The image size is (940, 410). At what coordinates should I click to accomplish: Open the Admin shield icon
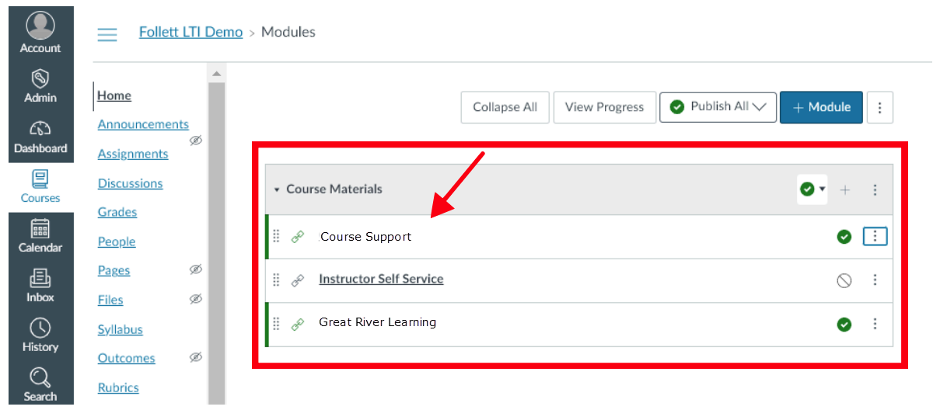coord(40,78)
